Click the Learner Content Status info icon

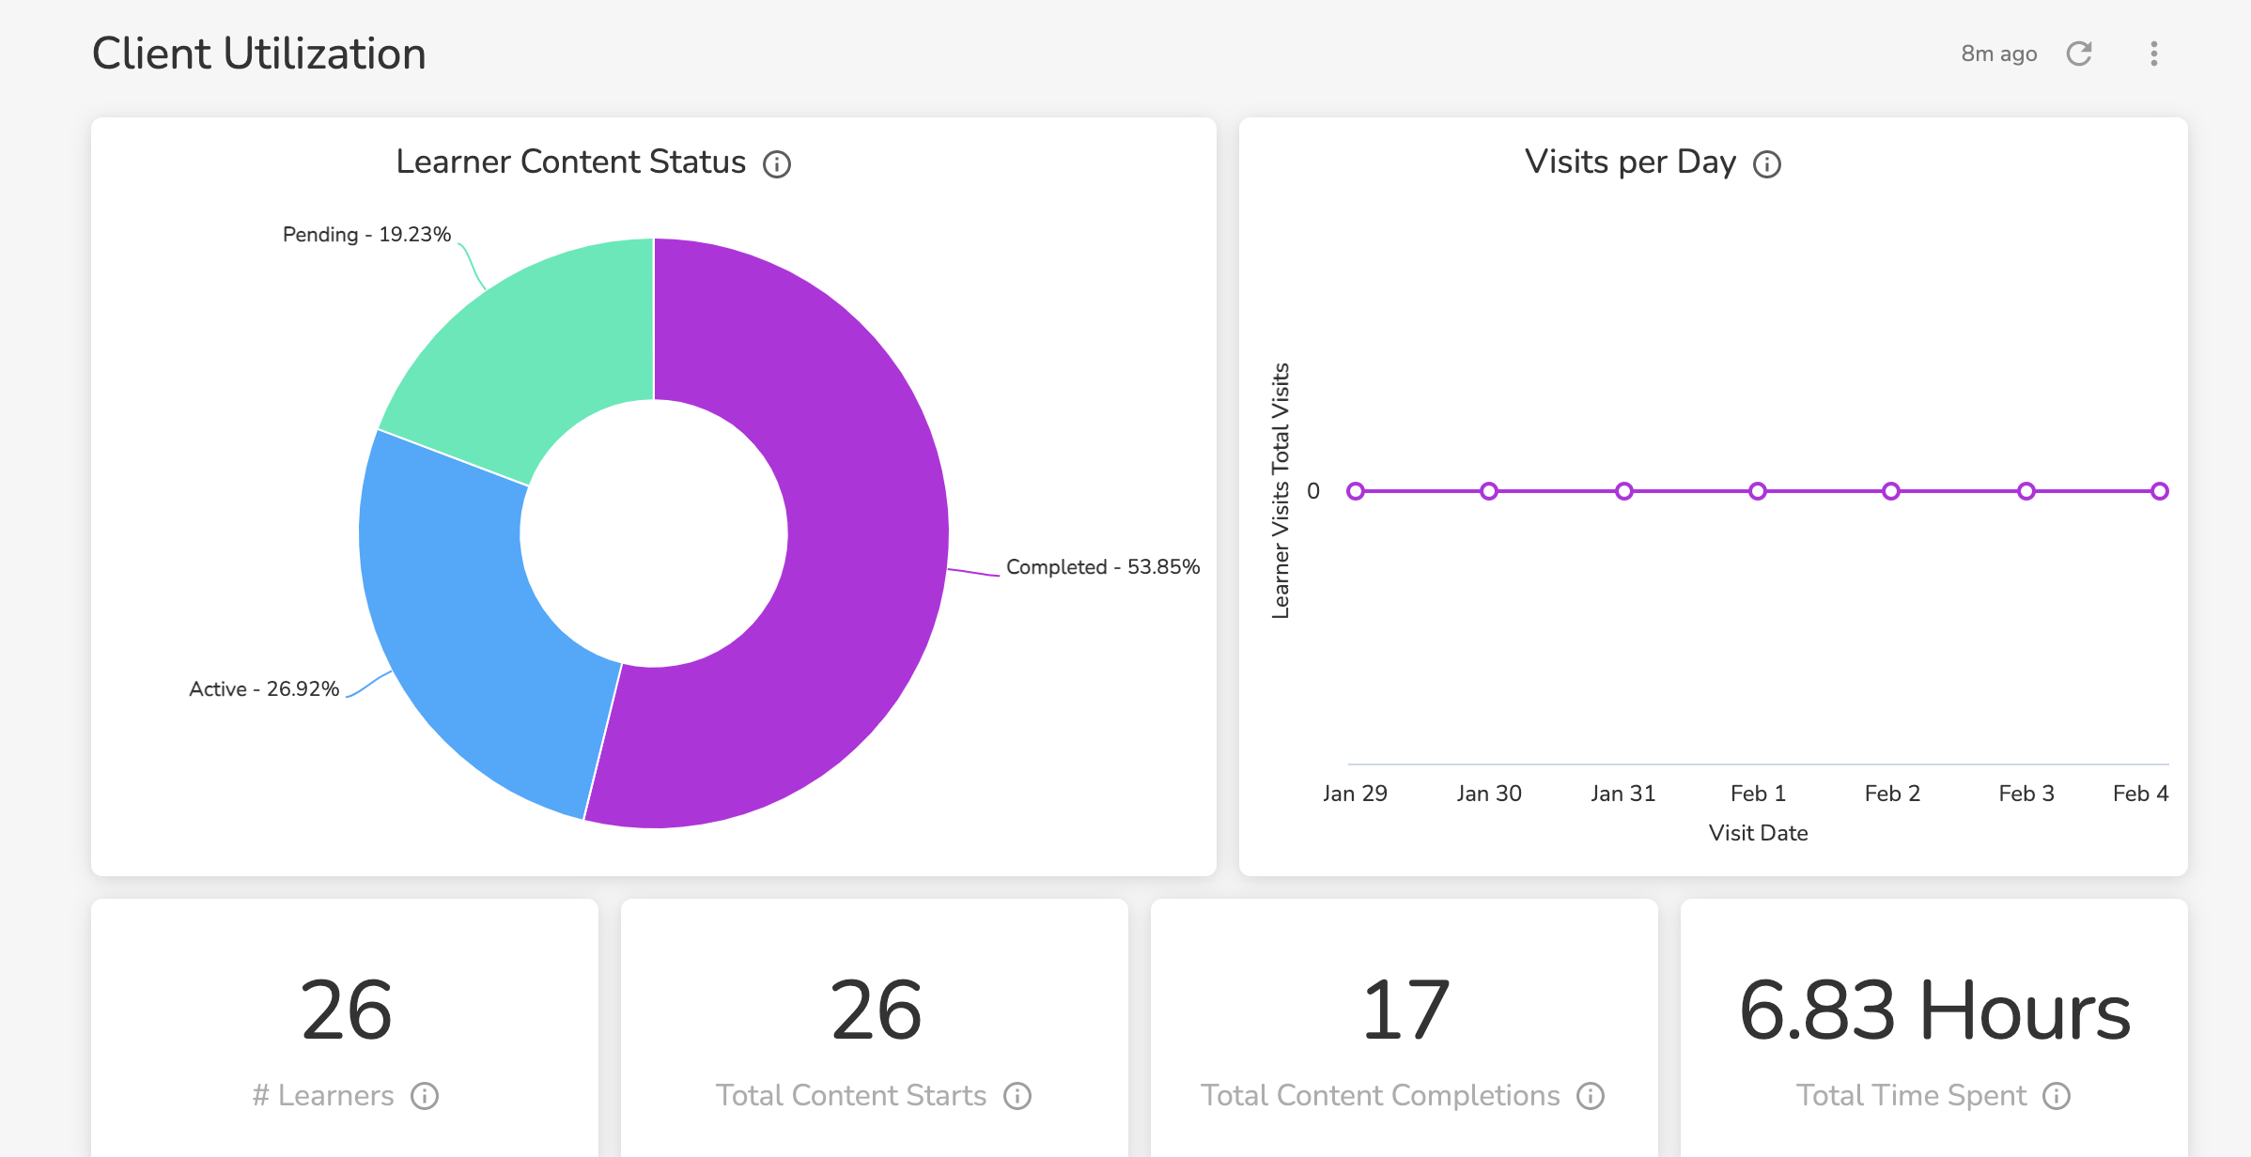[777, 164]
